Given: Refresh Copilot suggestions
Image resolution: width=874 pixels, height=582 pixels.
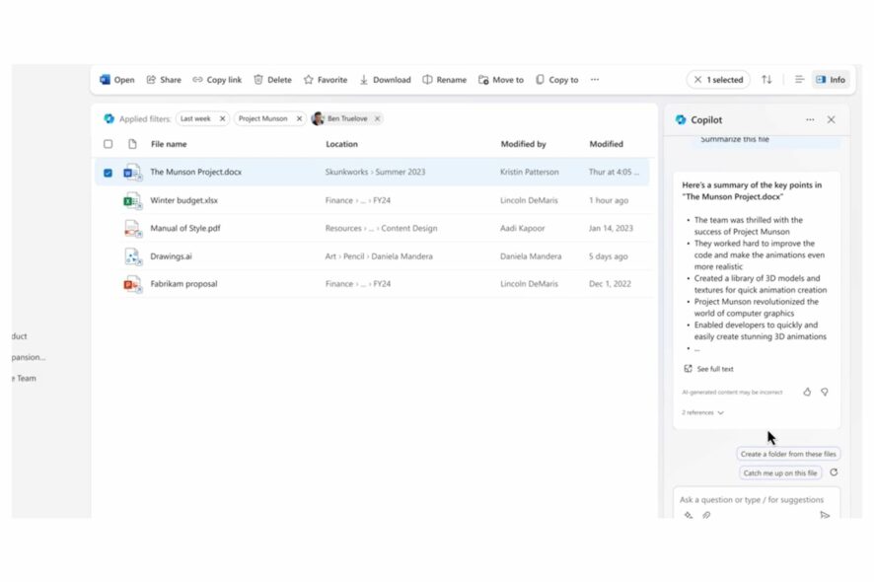Looking at the screenshot, I should click(x=834, y=473).
